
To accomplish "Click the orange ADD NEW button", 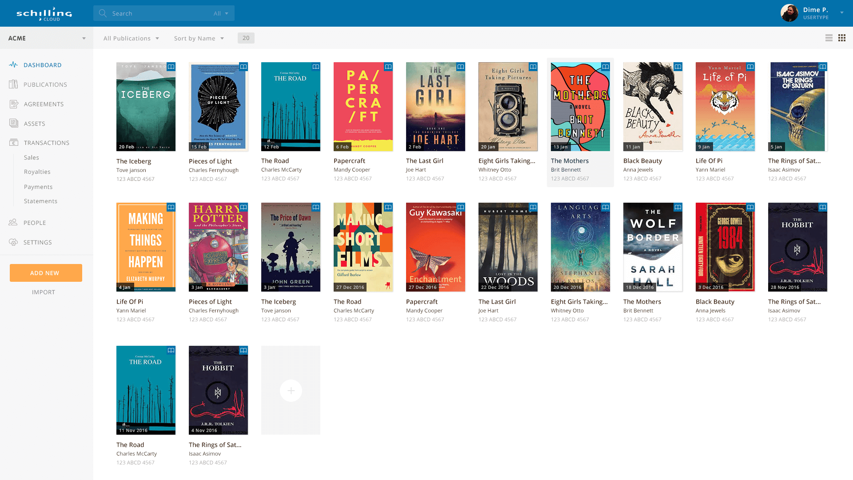I will pyautogui.click(x=46, y=273).
